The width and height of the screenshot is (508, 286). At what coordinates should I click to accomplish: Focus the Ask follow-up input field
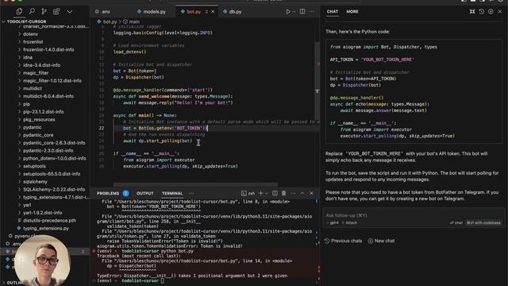[414, 215]
